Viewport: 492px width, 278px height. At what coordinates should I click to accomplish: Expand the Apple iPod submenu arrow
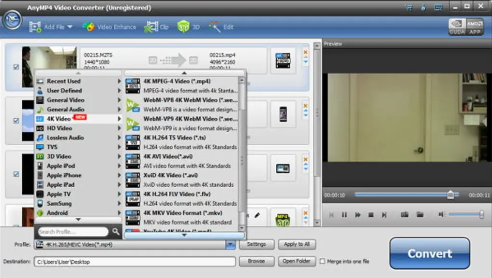(x=119, y=166)
